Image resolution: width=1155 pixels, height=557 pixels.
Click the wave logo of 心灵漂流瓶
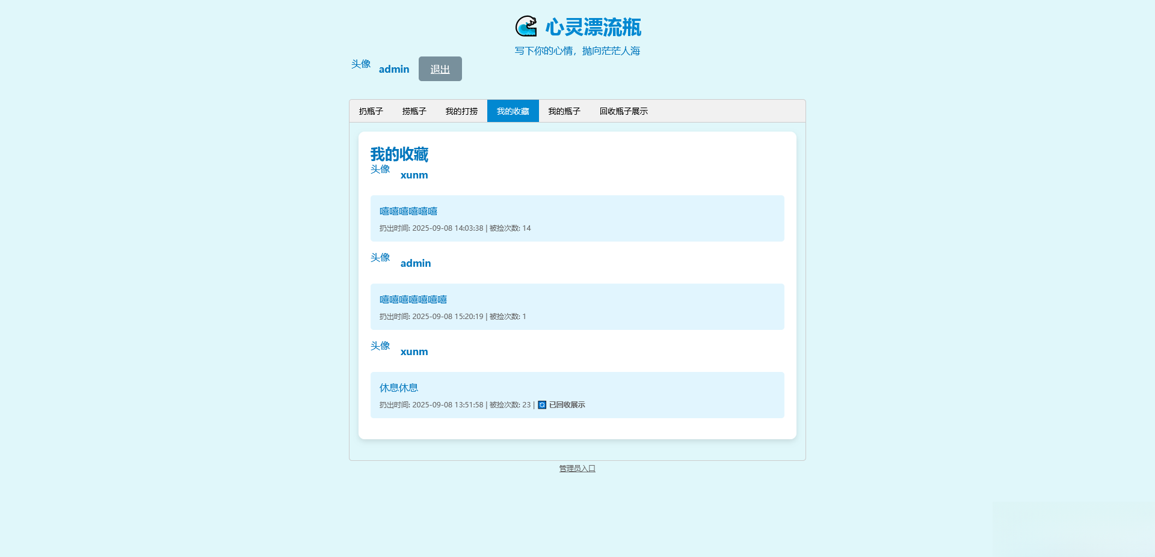(x=526, y=26)
